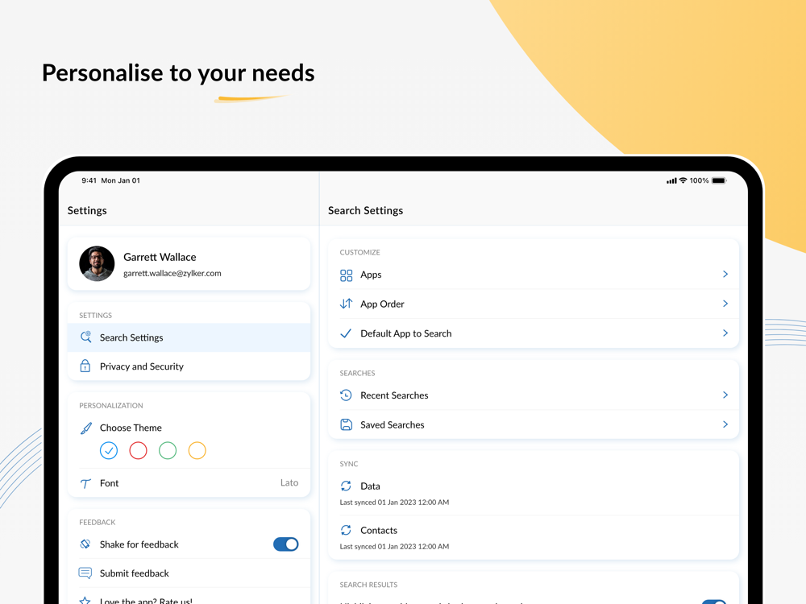
Task: Select the red theme color circle
Action: click(138, 450)
